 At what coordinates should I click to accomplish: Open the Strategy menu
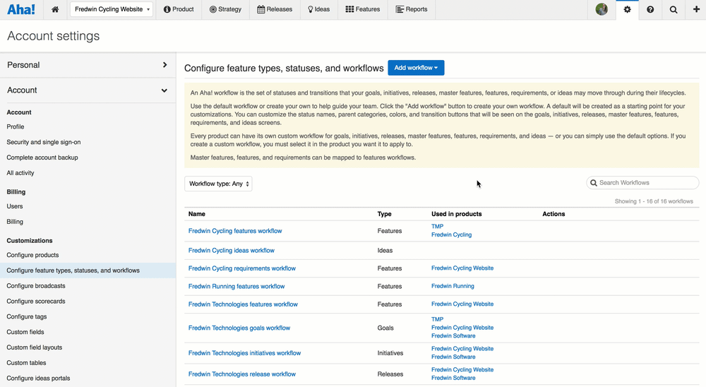click(x=226, y=9)
